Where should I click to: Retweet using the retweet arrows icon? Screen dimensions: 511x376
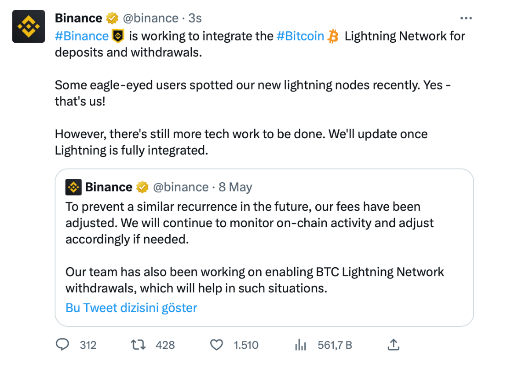point(138,345)
